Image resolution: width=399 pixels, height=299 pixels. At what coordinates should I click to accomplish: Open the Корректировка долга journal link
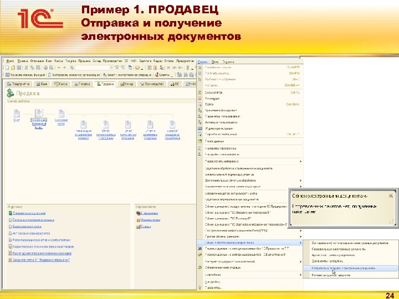(x=27, y=226)
